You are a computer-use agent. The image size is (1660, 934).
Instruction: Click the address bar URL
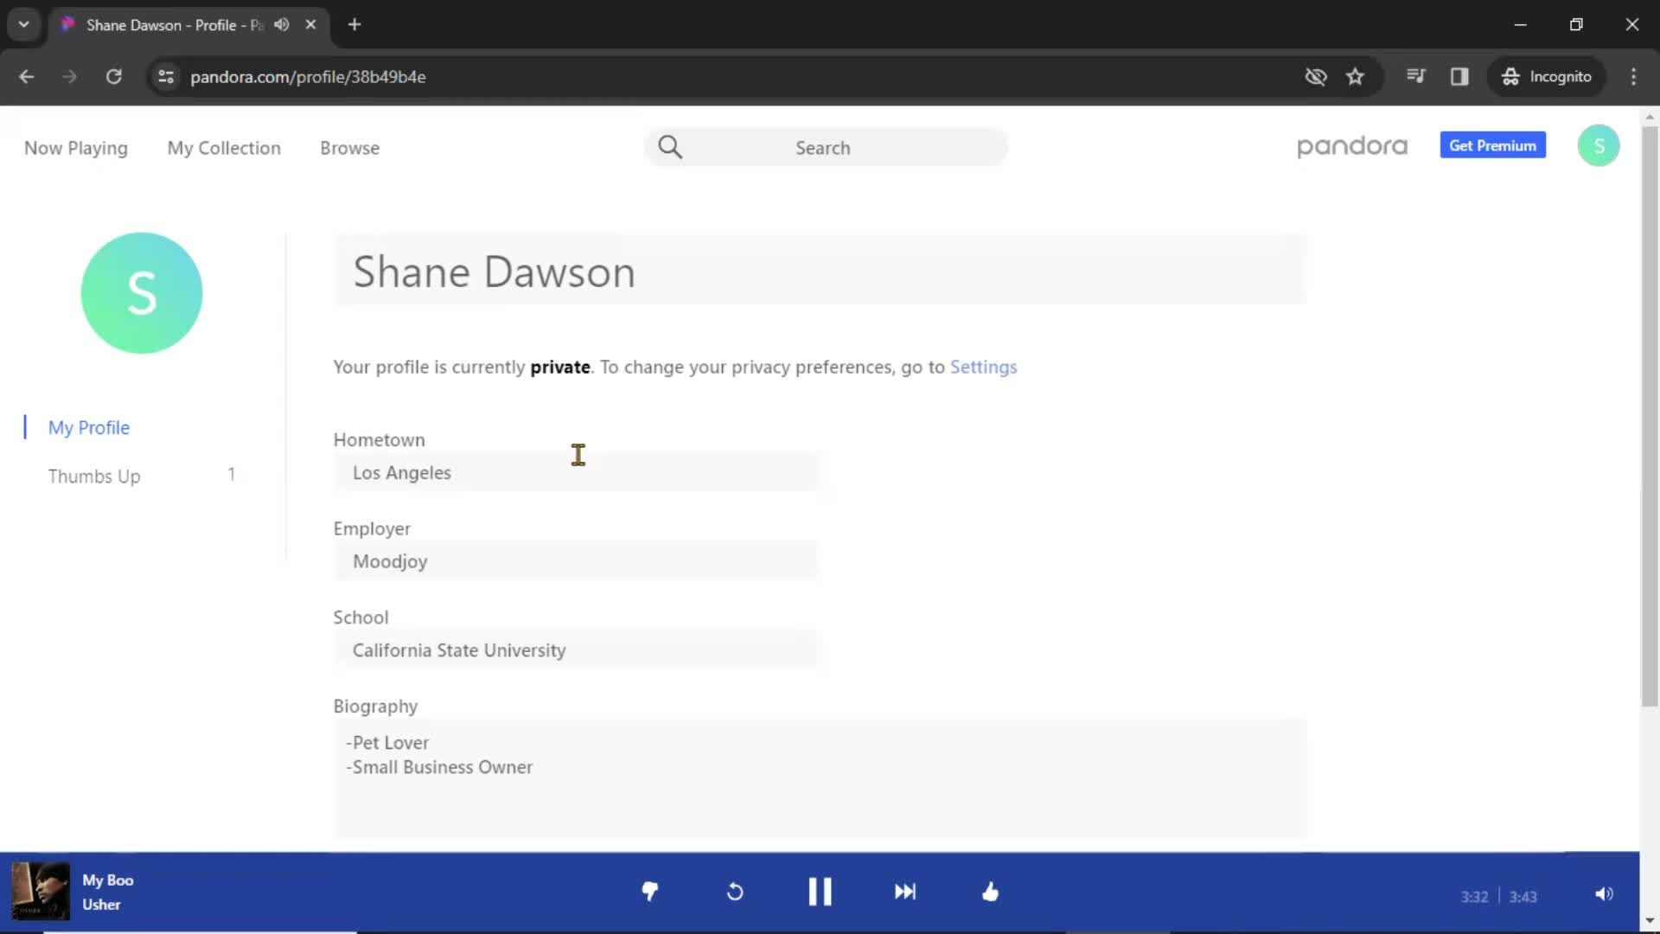[308, 77]
